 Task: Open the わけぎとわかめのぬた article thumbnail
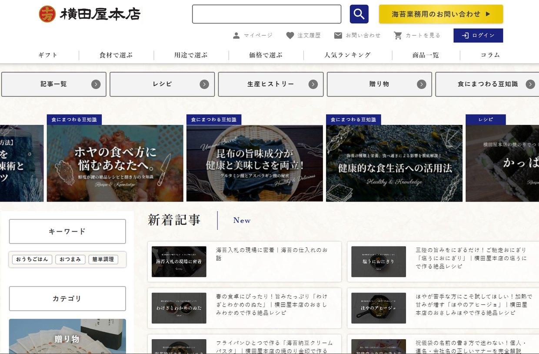pos(179,308)
